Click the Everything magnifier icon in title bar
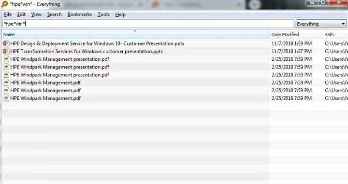The width and height of the screenshot is (348, 184). 4,4
